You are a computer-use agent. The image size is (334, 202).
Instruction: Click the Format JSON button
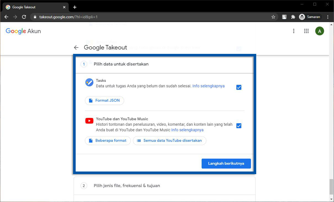click(105, 101)
